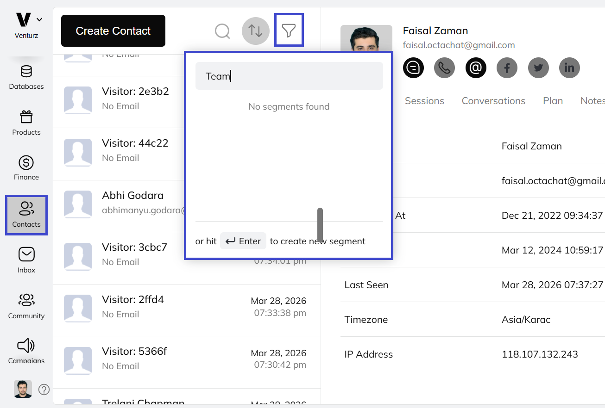Viewport: 605px width, 408px height.
Task: Open the Products section
Action: (x=26, y=123)
